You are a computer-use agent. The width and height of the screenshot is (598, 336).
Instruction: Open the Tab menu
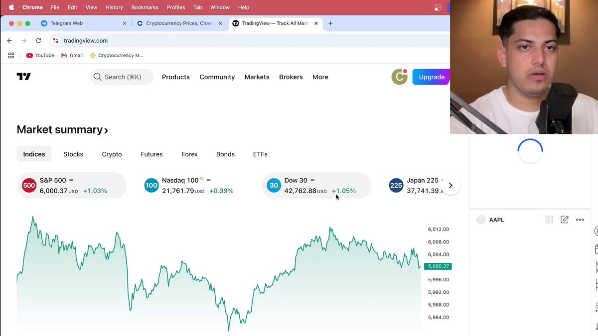coord(198,7)
